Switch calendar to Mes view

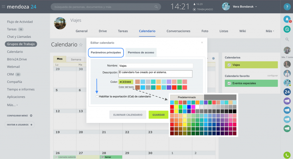(60, 59)
